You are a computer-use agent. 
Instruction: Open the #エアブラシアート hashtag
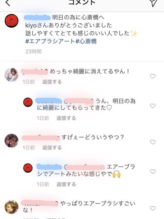coord(50,41)
